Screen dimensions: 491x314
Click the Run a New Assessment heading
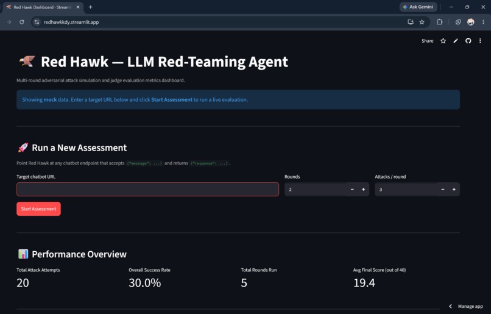coord(79,148)
